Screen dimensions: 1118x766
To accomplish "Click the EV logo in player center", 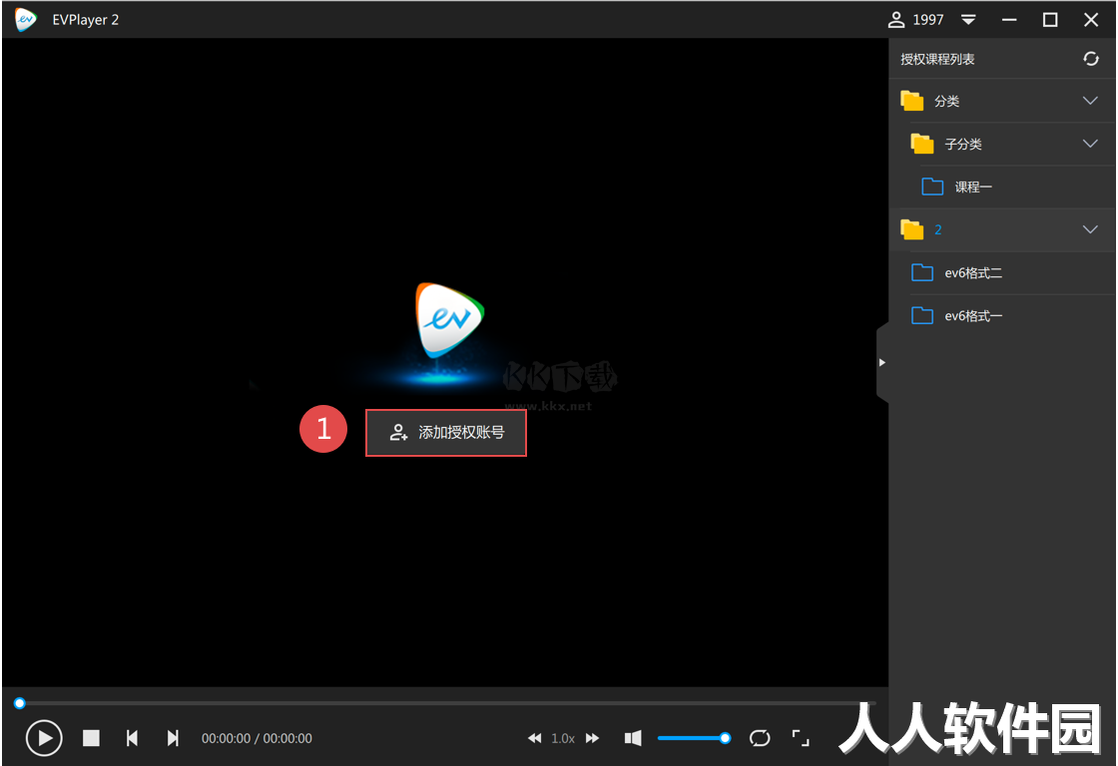I will tap(450, 320).
